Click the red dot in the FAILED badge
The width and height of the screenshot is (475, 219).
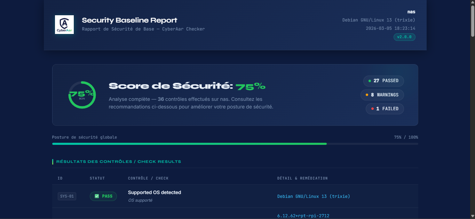(x=372, y=109)
